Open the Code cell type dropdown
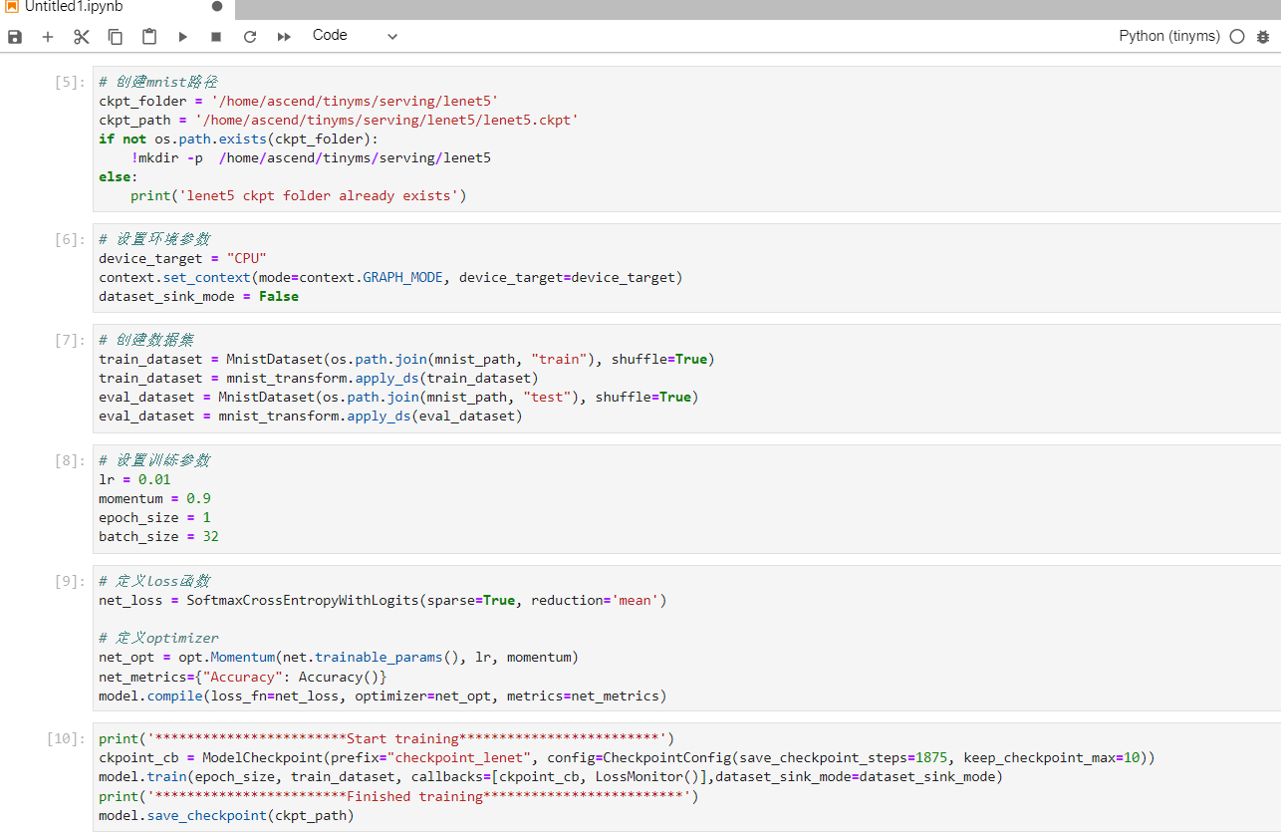The width and height of the screenshot is (1281, 833). click(x=355, y=36)
